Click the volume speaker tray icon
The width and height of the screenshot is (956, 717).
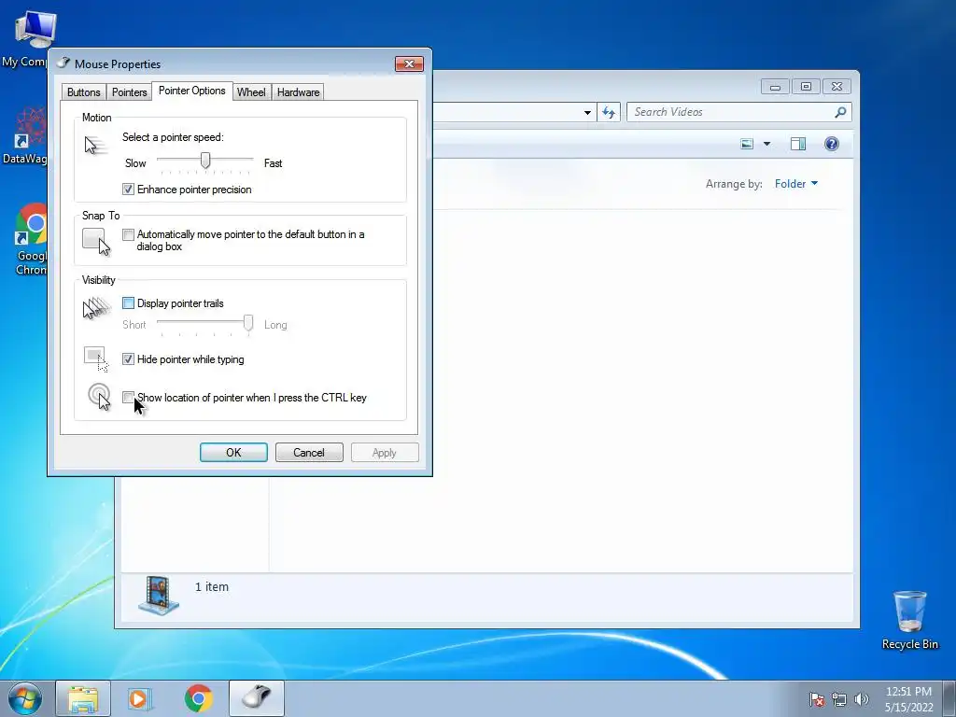coord(861,699)
